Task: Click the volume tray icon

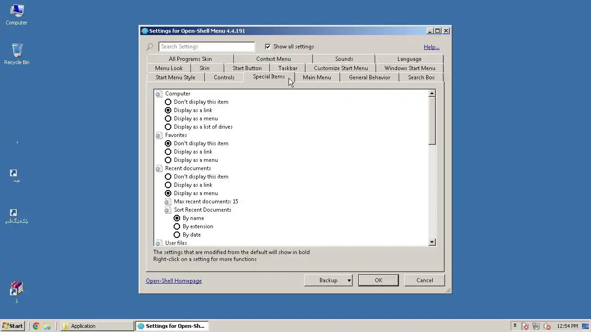Action: (547, 326)
